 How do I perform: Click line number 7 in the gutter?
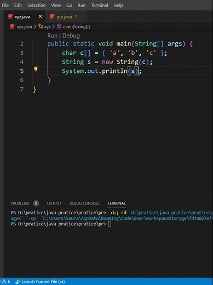point(22,89)
